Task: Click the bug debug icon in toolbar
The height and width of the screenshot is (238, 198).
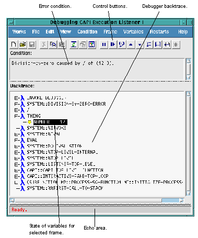Action: (x=176, y=44)
